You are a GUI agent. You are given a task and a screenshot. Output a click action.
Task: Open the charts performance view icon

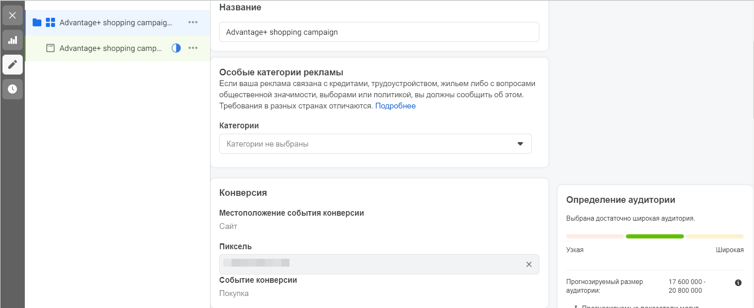click(x=12, y=40)
